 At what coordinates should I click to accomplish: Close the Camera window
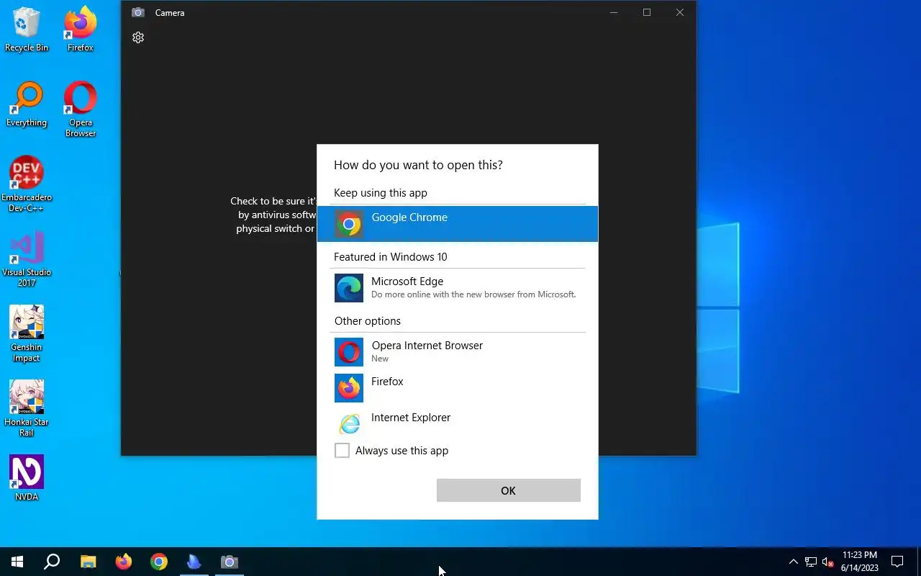[x=680, y=12]
